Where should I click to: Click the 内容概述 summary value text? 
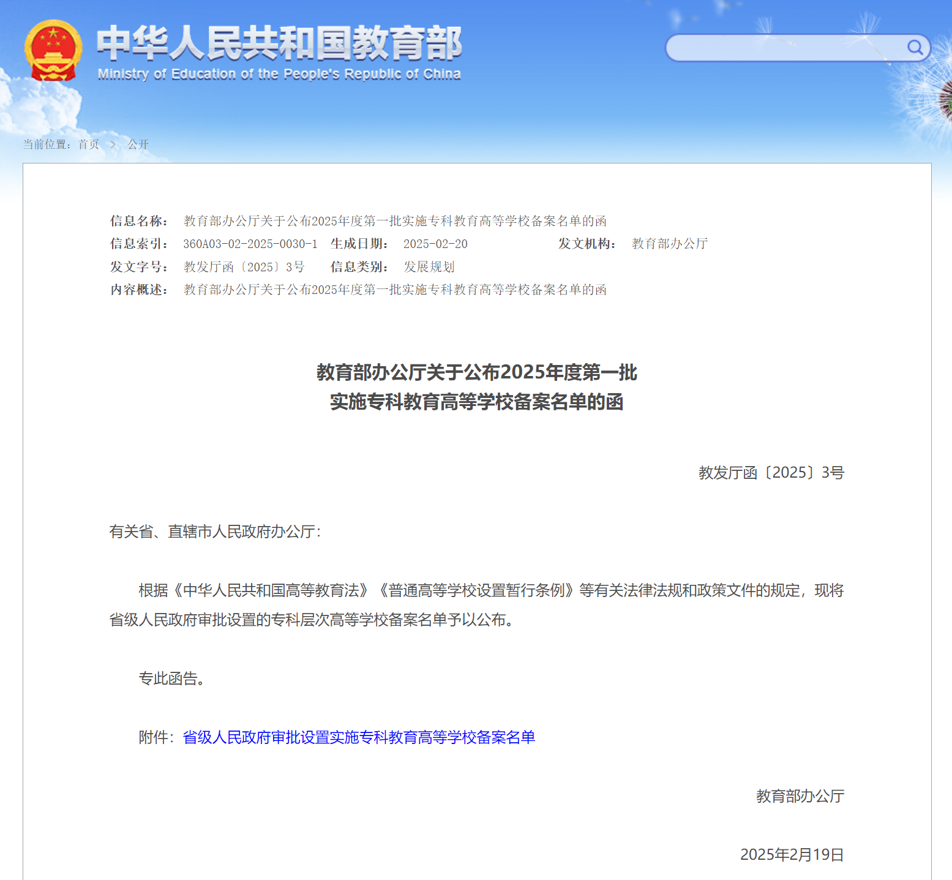395,290
